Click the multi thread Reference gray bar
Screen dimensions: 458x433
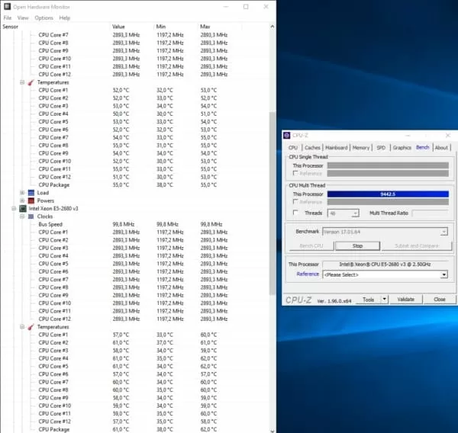coord(388,202)
